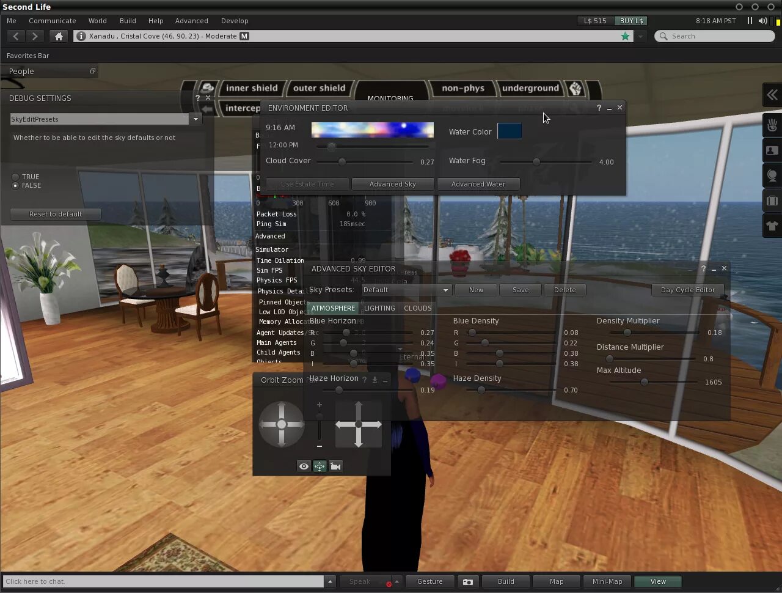
Task: Open the Day Cycle Editor
Action: tap(688, 290)
